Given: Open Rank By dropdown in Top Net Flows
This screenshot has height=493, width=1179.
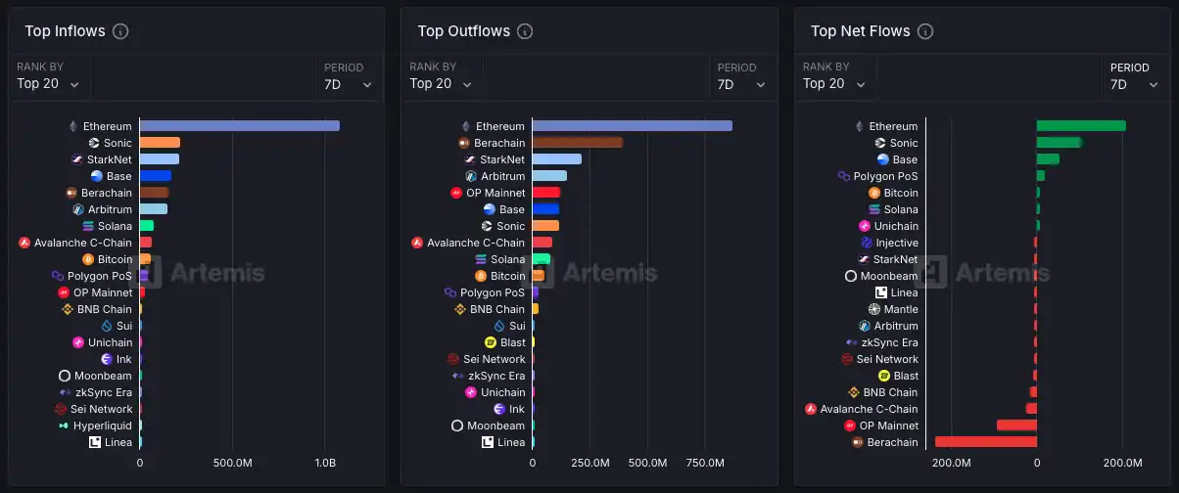Looking at the screenshot, I should point(833,84).
